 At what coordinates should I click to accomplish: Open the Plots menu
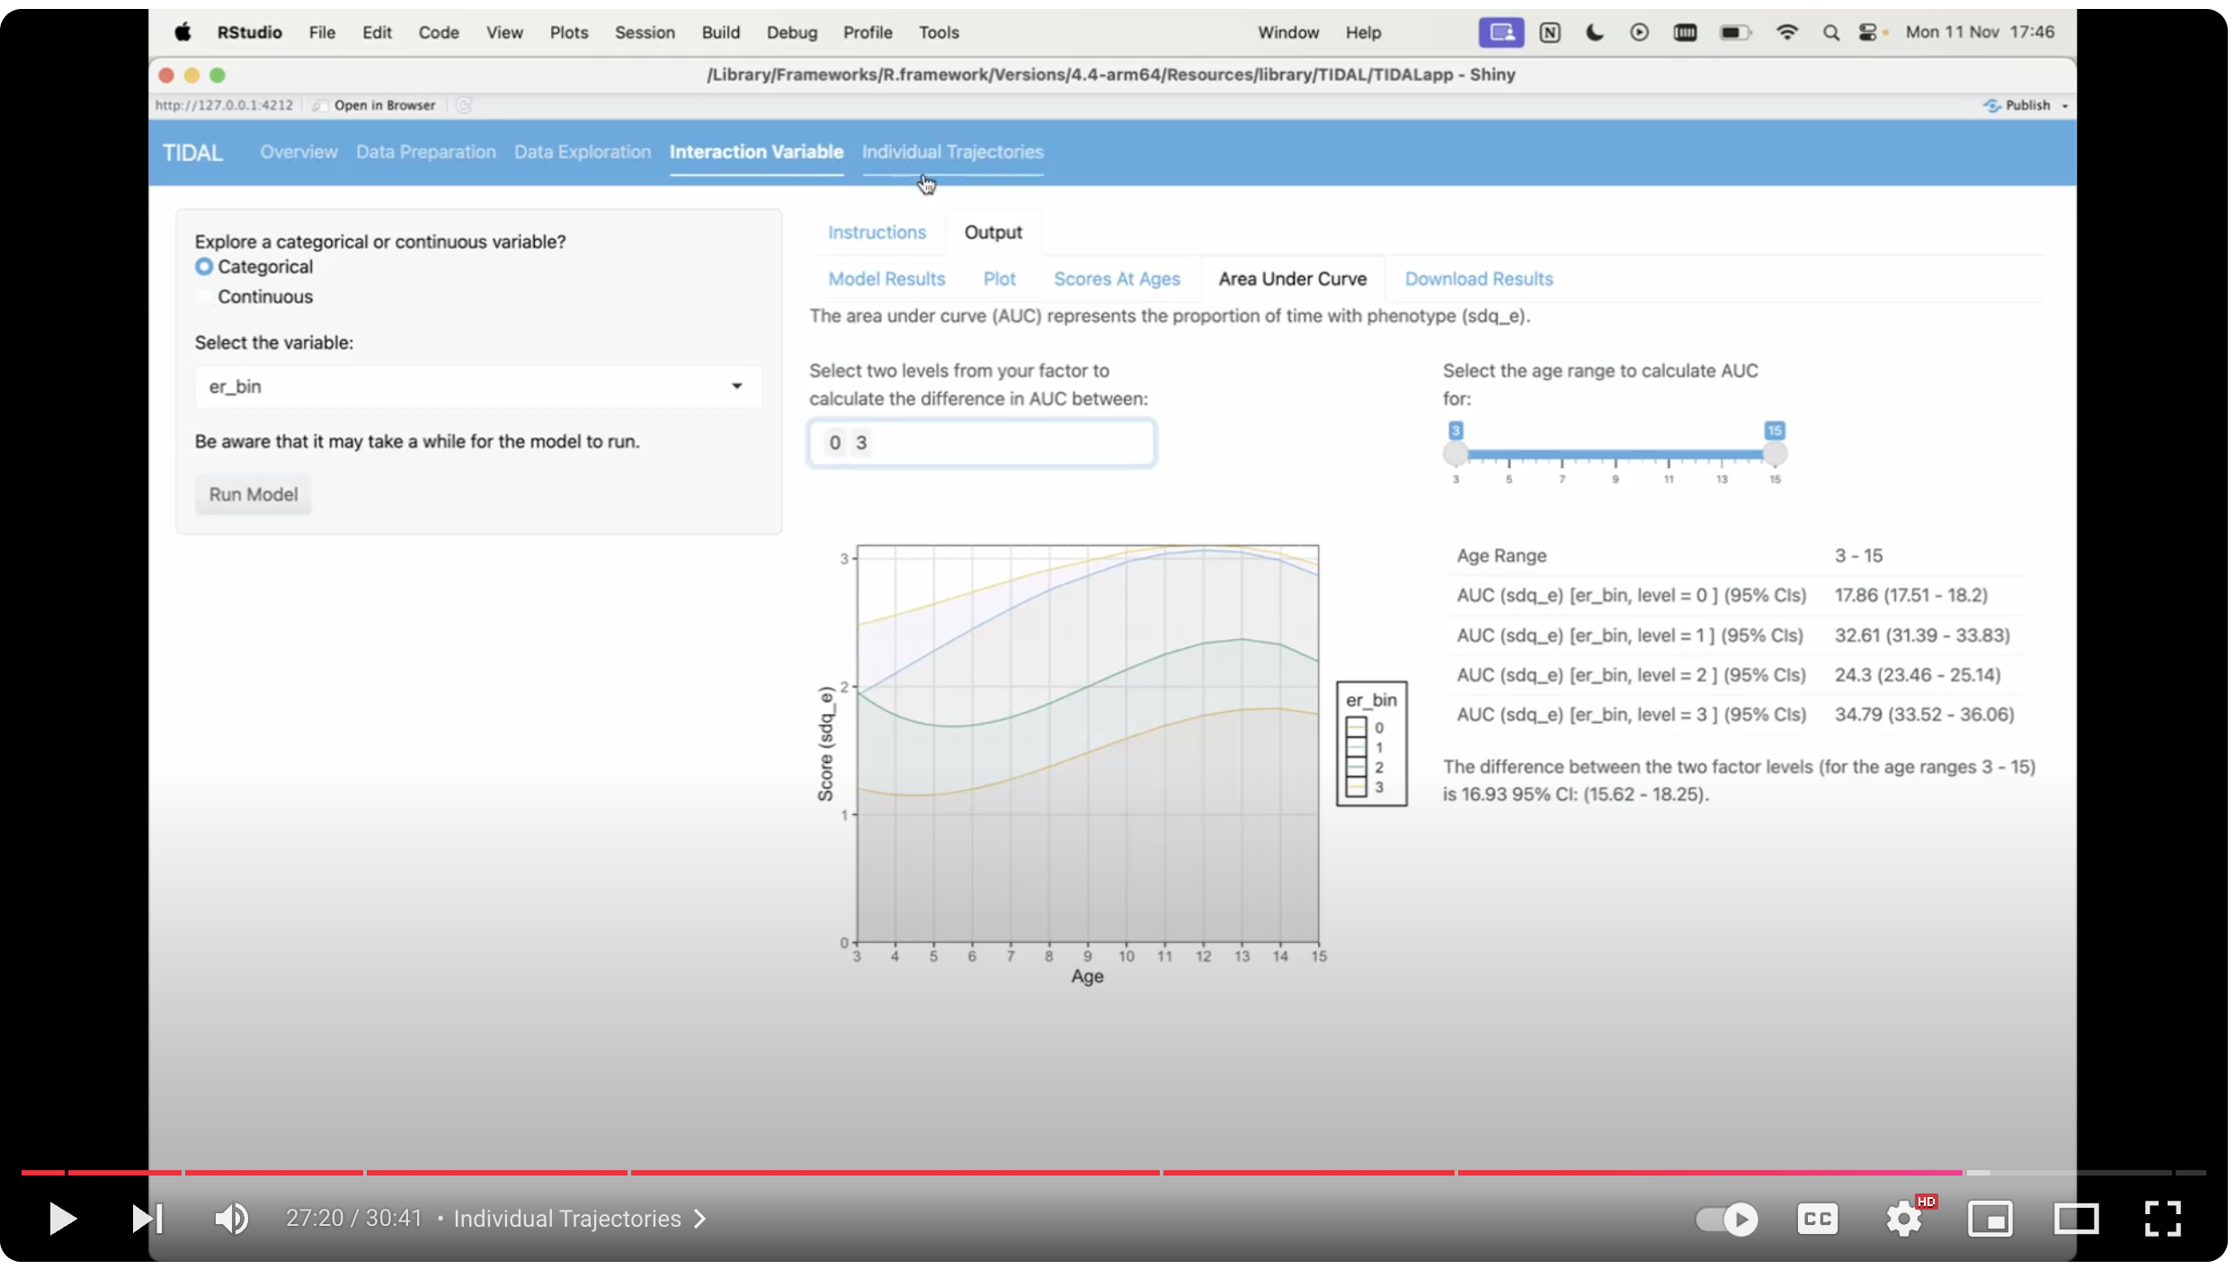pyautogui.click(x=568, y=32)
